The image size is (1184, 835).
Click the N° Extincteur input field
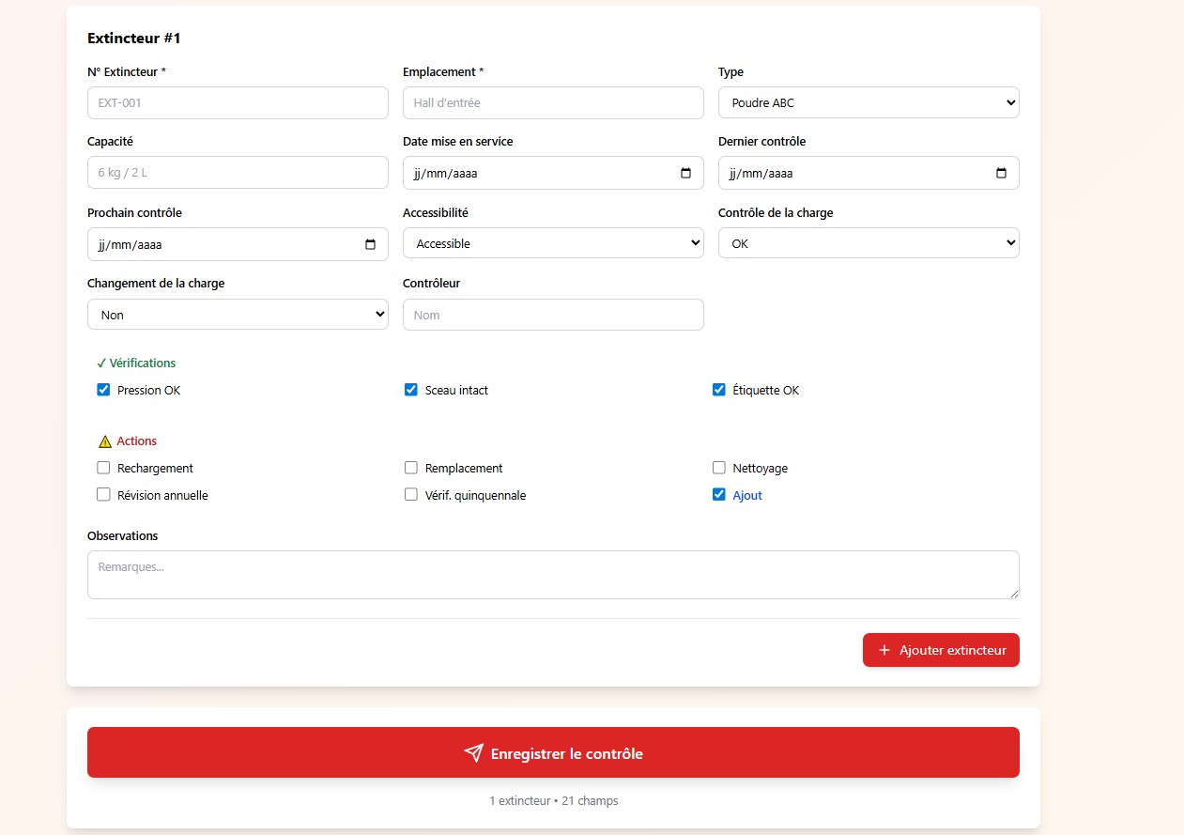pos(237,102)
